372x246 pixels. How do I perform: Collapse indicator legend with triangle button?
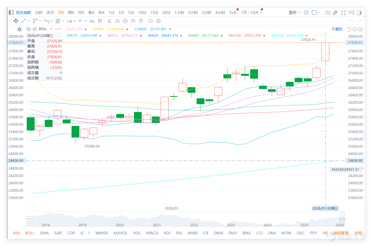click(x=19, y=29)
